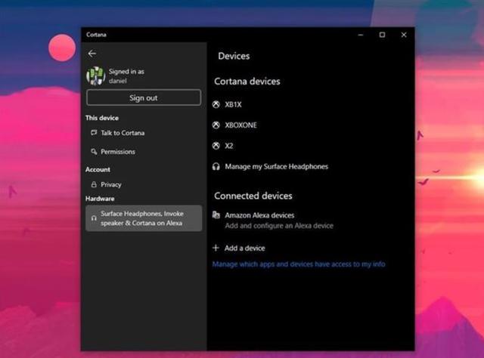Image resolution: width=484 pixels, height=358 pixels.
Task: Click Add and configure an Alexa device text
Action: [x=279, y=226]
